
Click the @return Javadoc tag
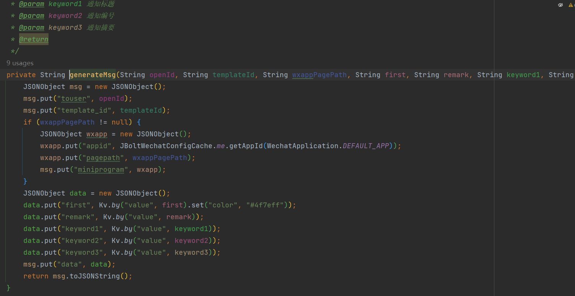click(x=34, y=39)
